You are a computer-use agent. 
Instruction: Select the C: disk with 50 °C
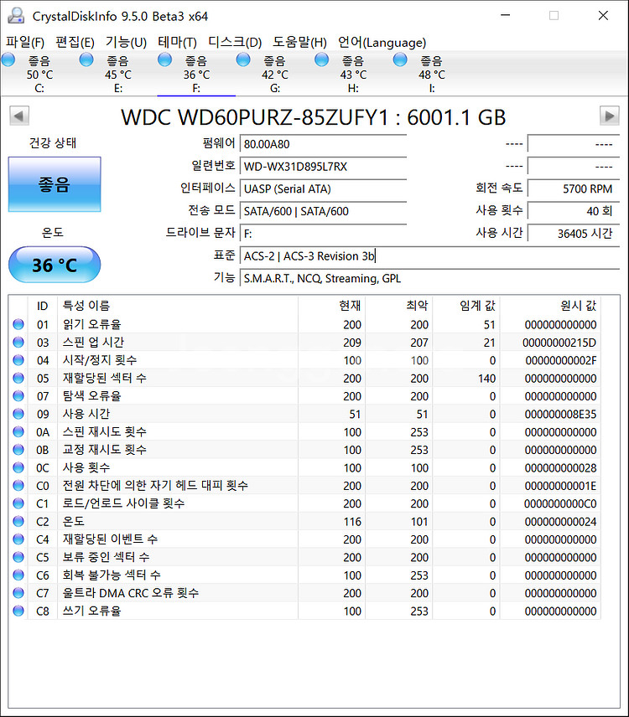pos(39,74)
